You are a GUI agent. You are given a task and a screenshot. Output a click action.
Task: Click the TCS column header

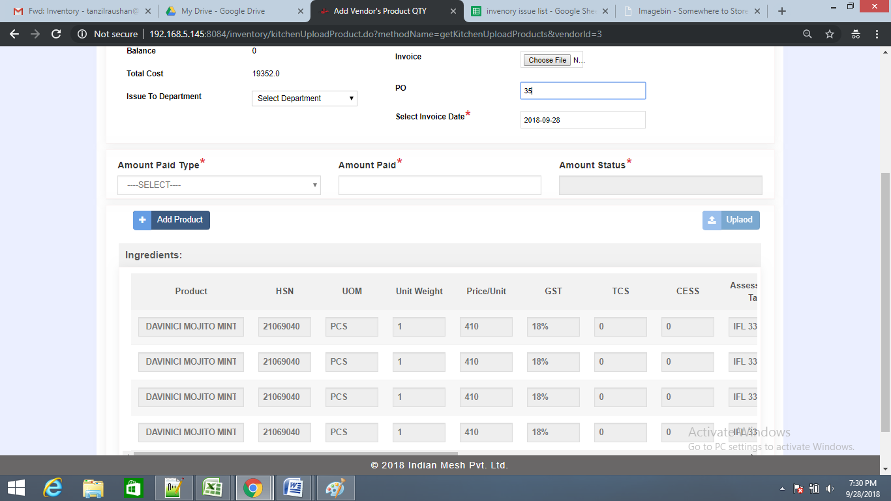pyautogui.click(x=621, y=292)
